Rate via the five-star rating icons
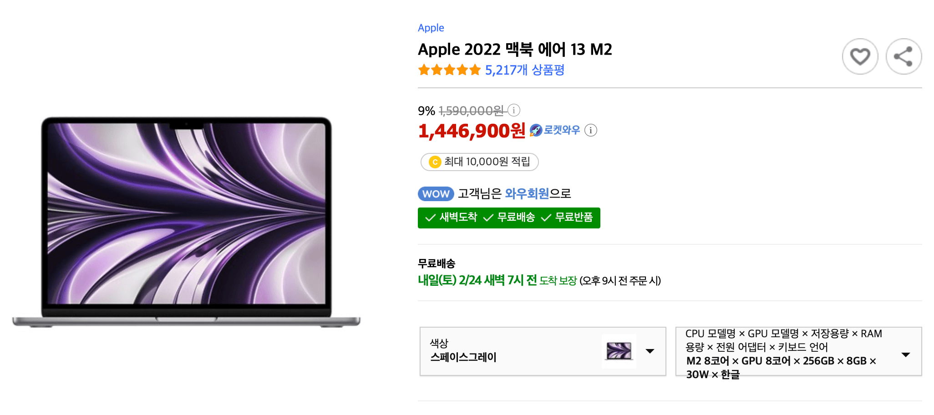Viewport: 934px width, 415px height. point(449,70)
